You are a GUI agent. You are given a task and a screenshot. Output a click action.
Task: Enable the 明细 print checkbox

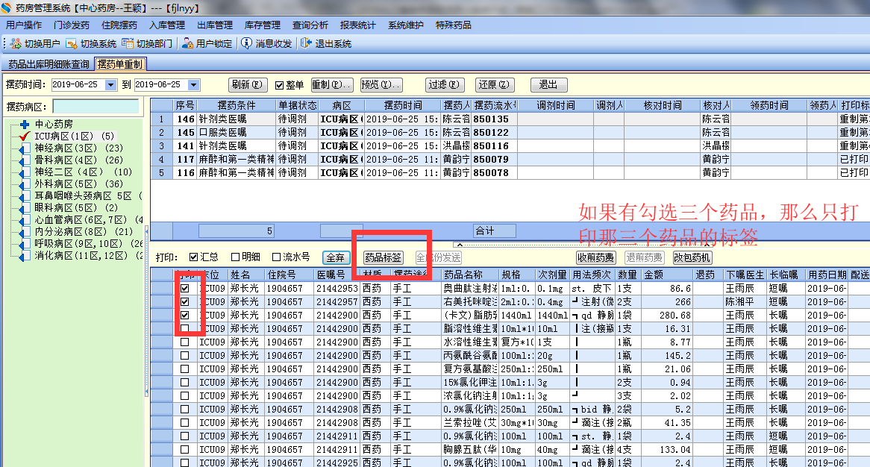235,257
